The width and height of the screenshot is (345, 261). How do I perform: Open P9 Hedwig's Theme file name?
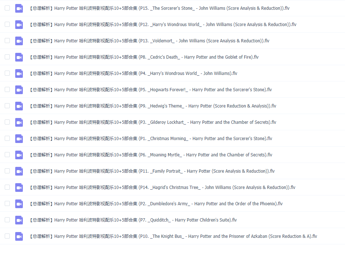[153, 106]
